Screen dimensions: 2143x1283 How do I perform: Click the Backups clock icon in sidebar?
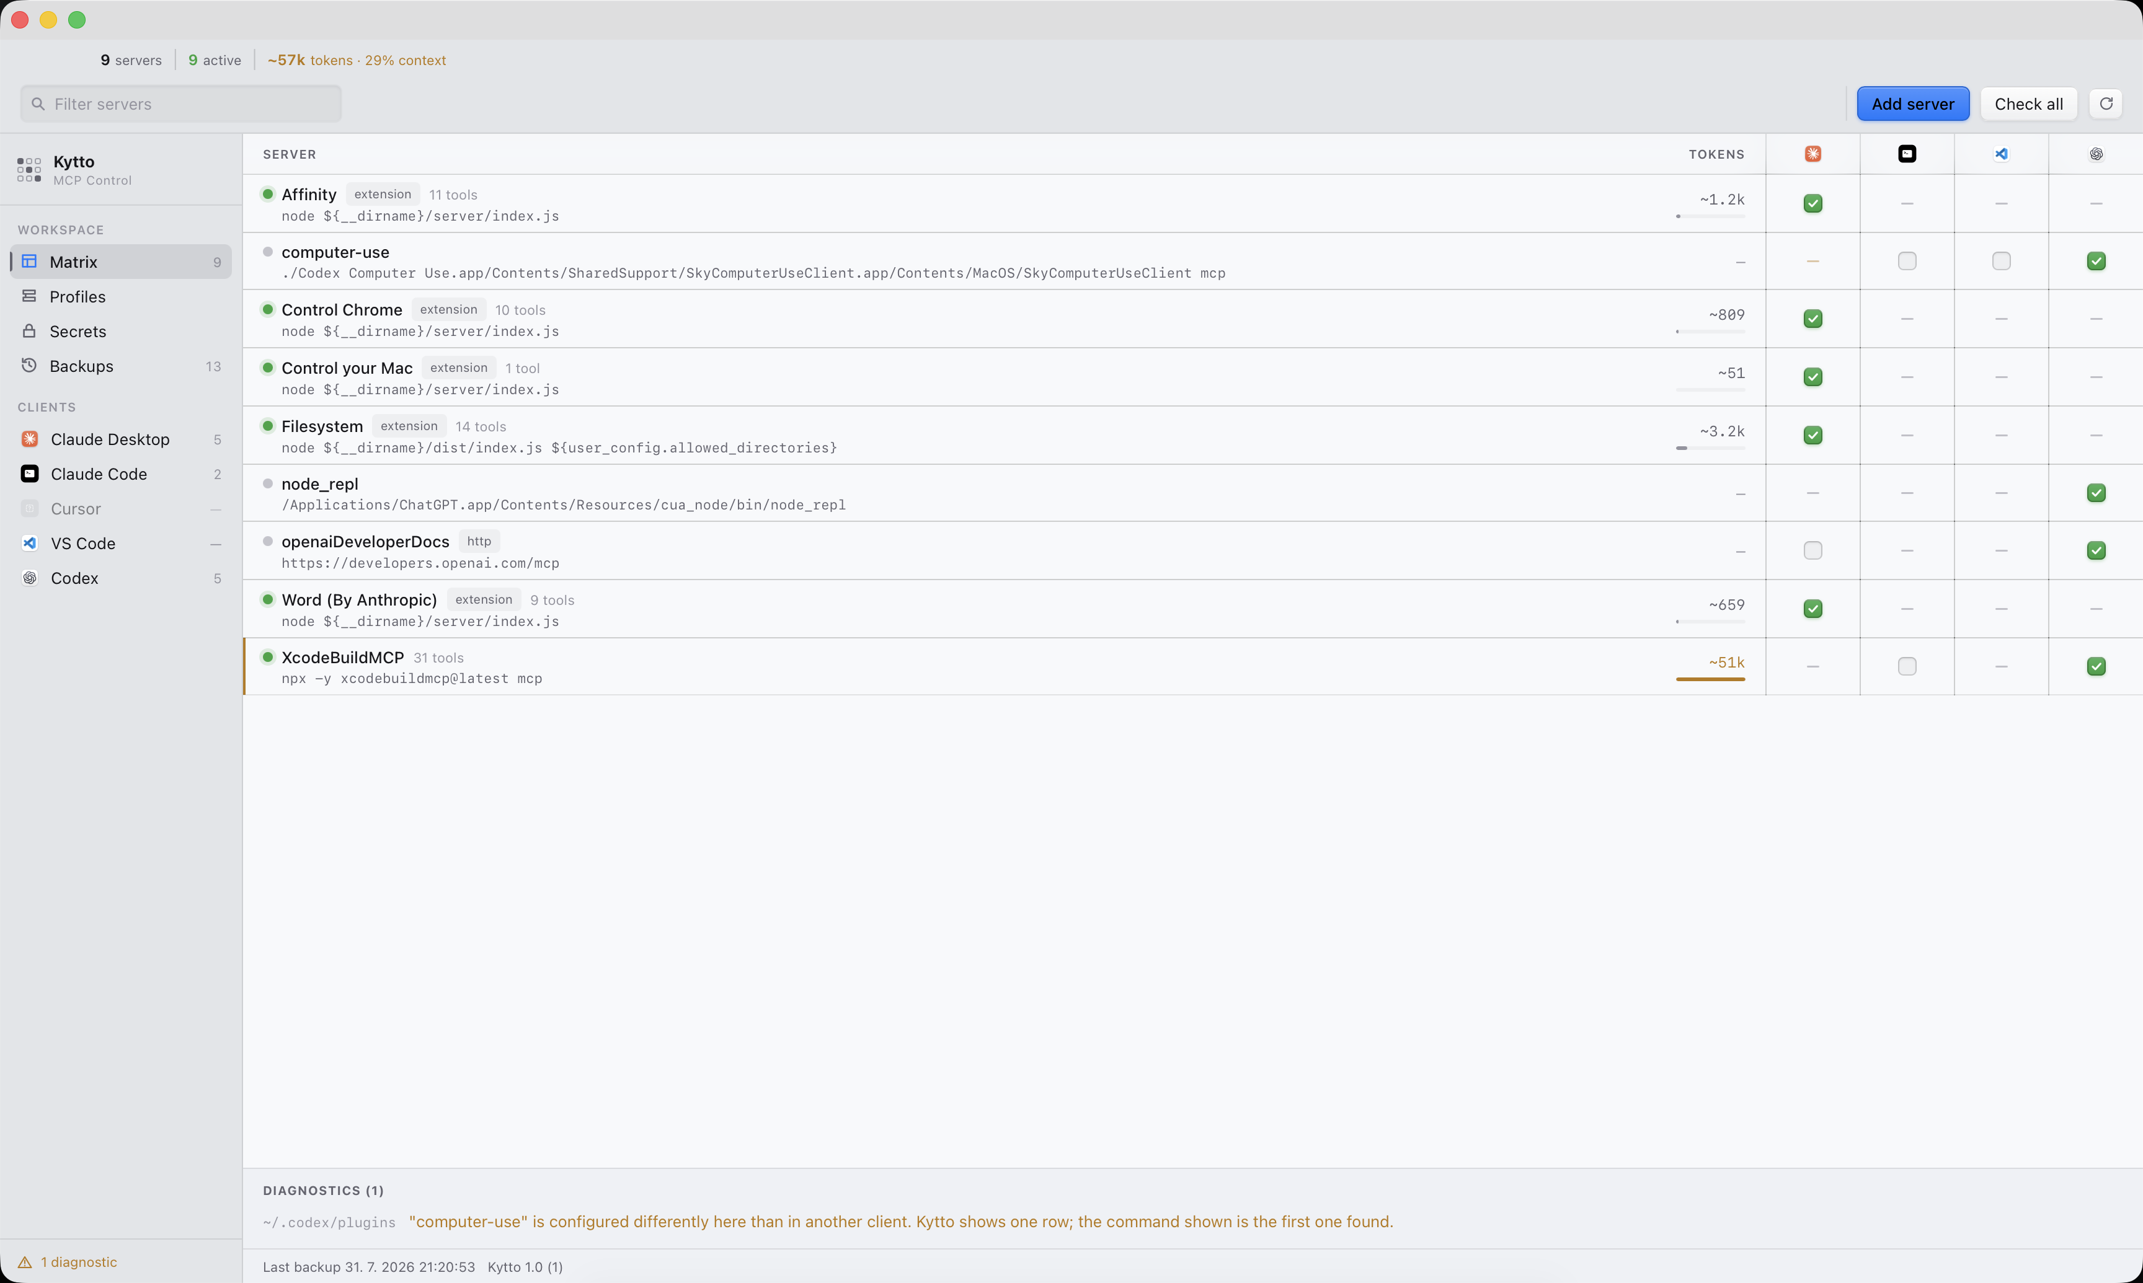(x=29, y=366)
